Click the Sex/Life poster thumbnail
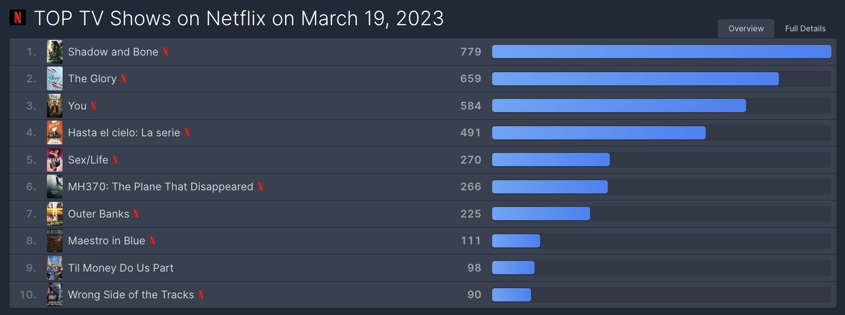 (55, 160)
